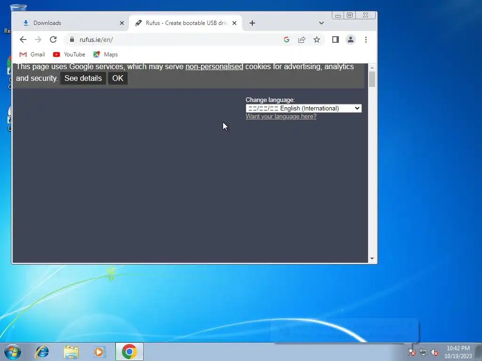Click the page scrollbar up arrow
The image size is (482, 361).
[372, 68]
